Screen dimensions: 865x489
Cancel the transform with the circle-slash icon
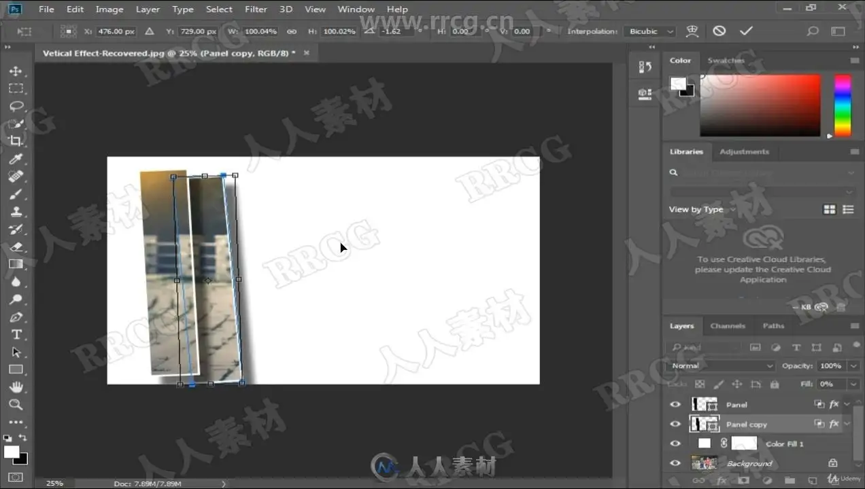point(719,31)
